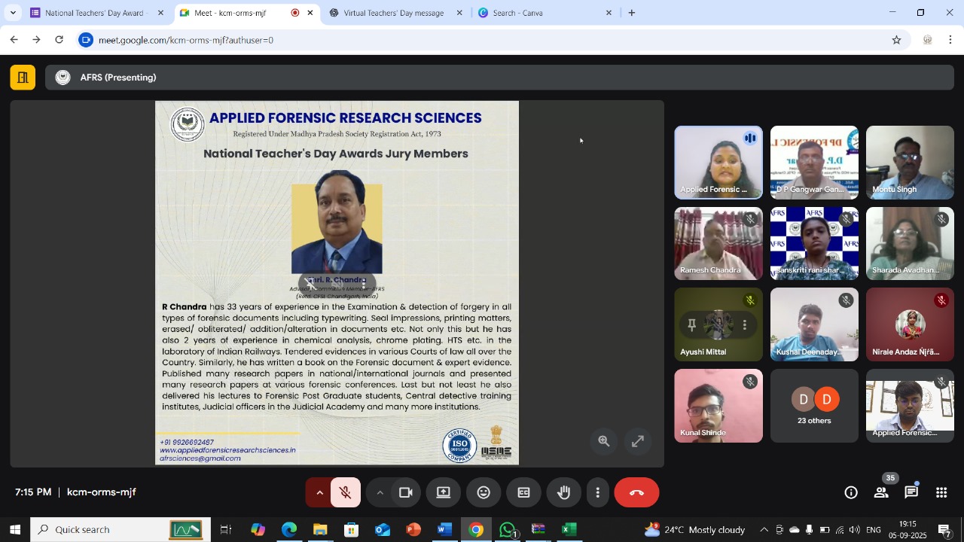
Task: Open Windows Start menu
Action: (15, 530)
